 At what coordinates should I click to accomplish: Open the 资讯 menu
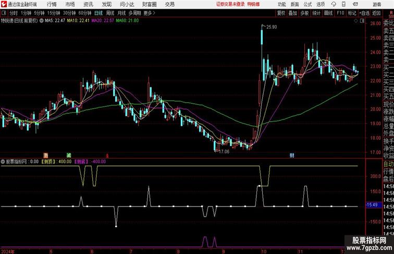[88, 4]
